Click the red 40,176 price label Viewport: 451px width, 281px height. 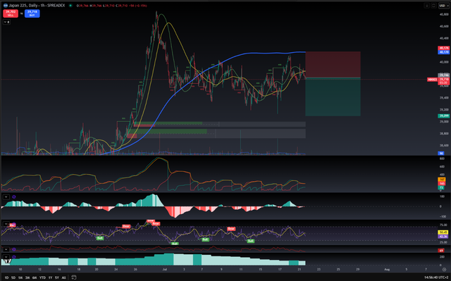click(443, 48)
